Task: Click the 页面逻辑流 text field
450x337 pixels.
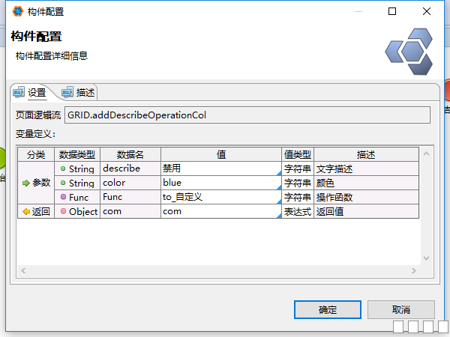Action: 247,115
